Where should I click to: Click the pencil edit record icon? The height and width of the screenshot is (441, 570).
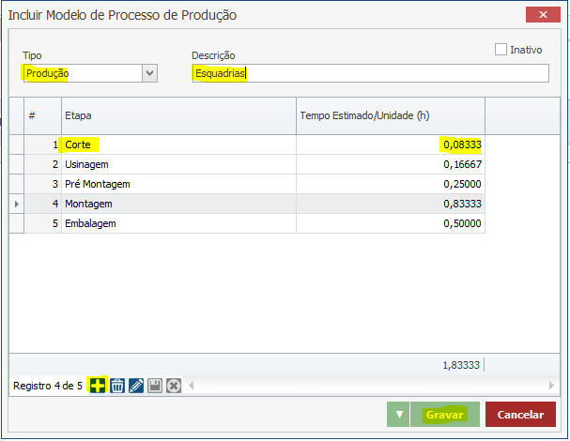click(x=136, y=386)
